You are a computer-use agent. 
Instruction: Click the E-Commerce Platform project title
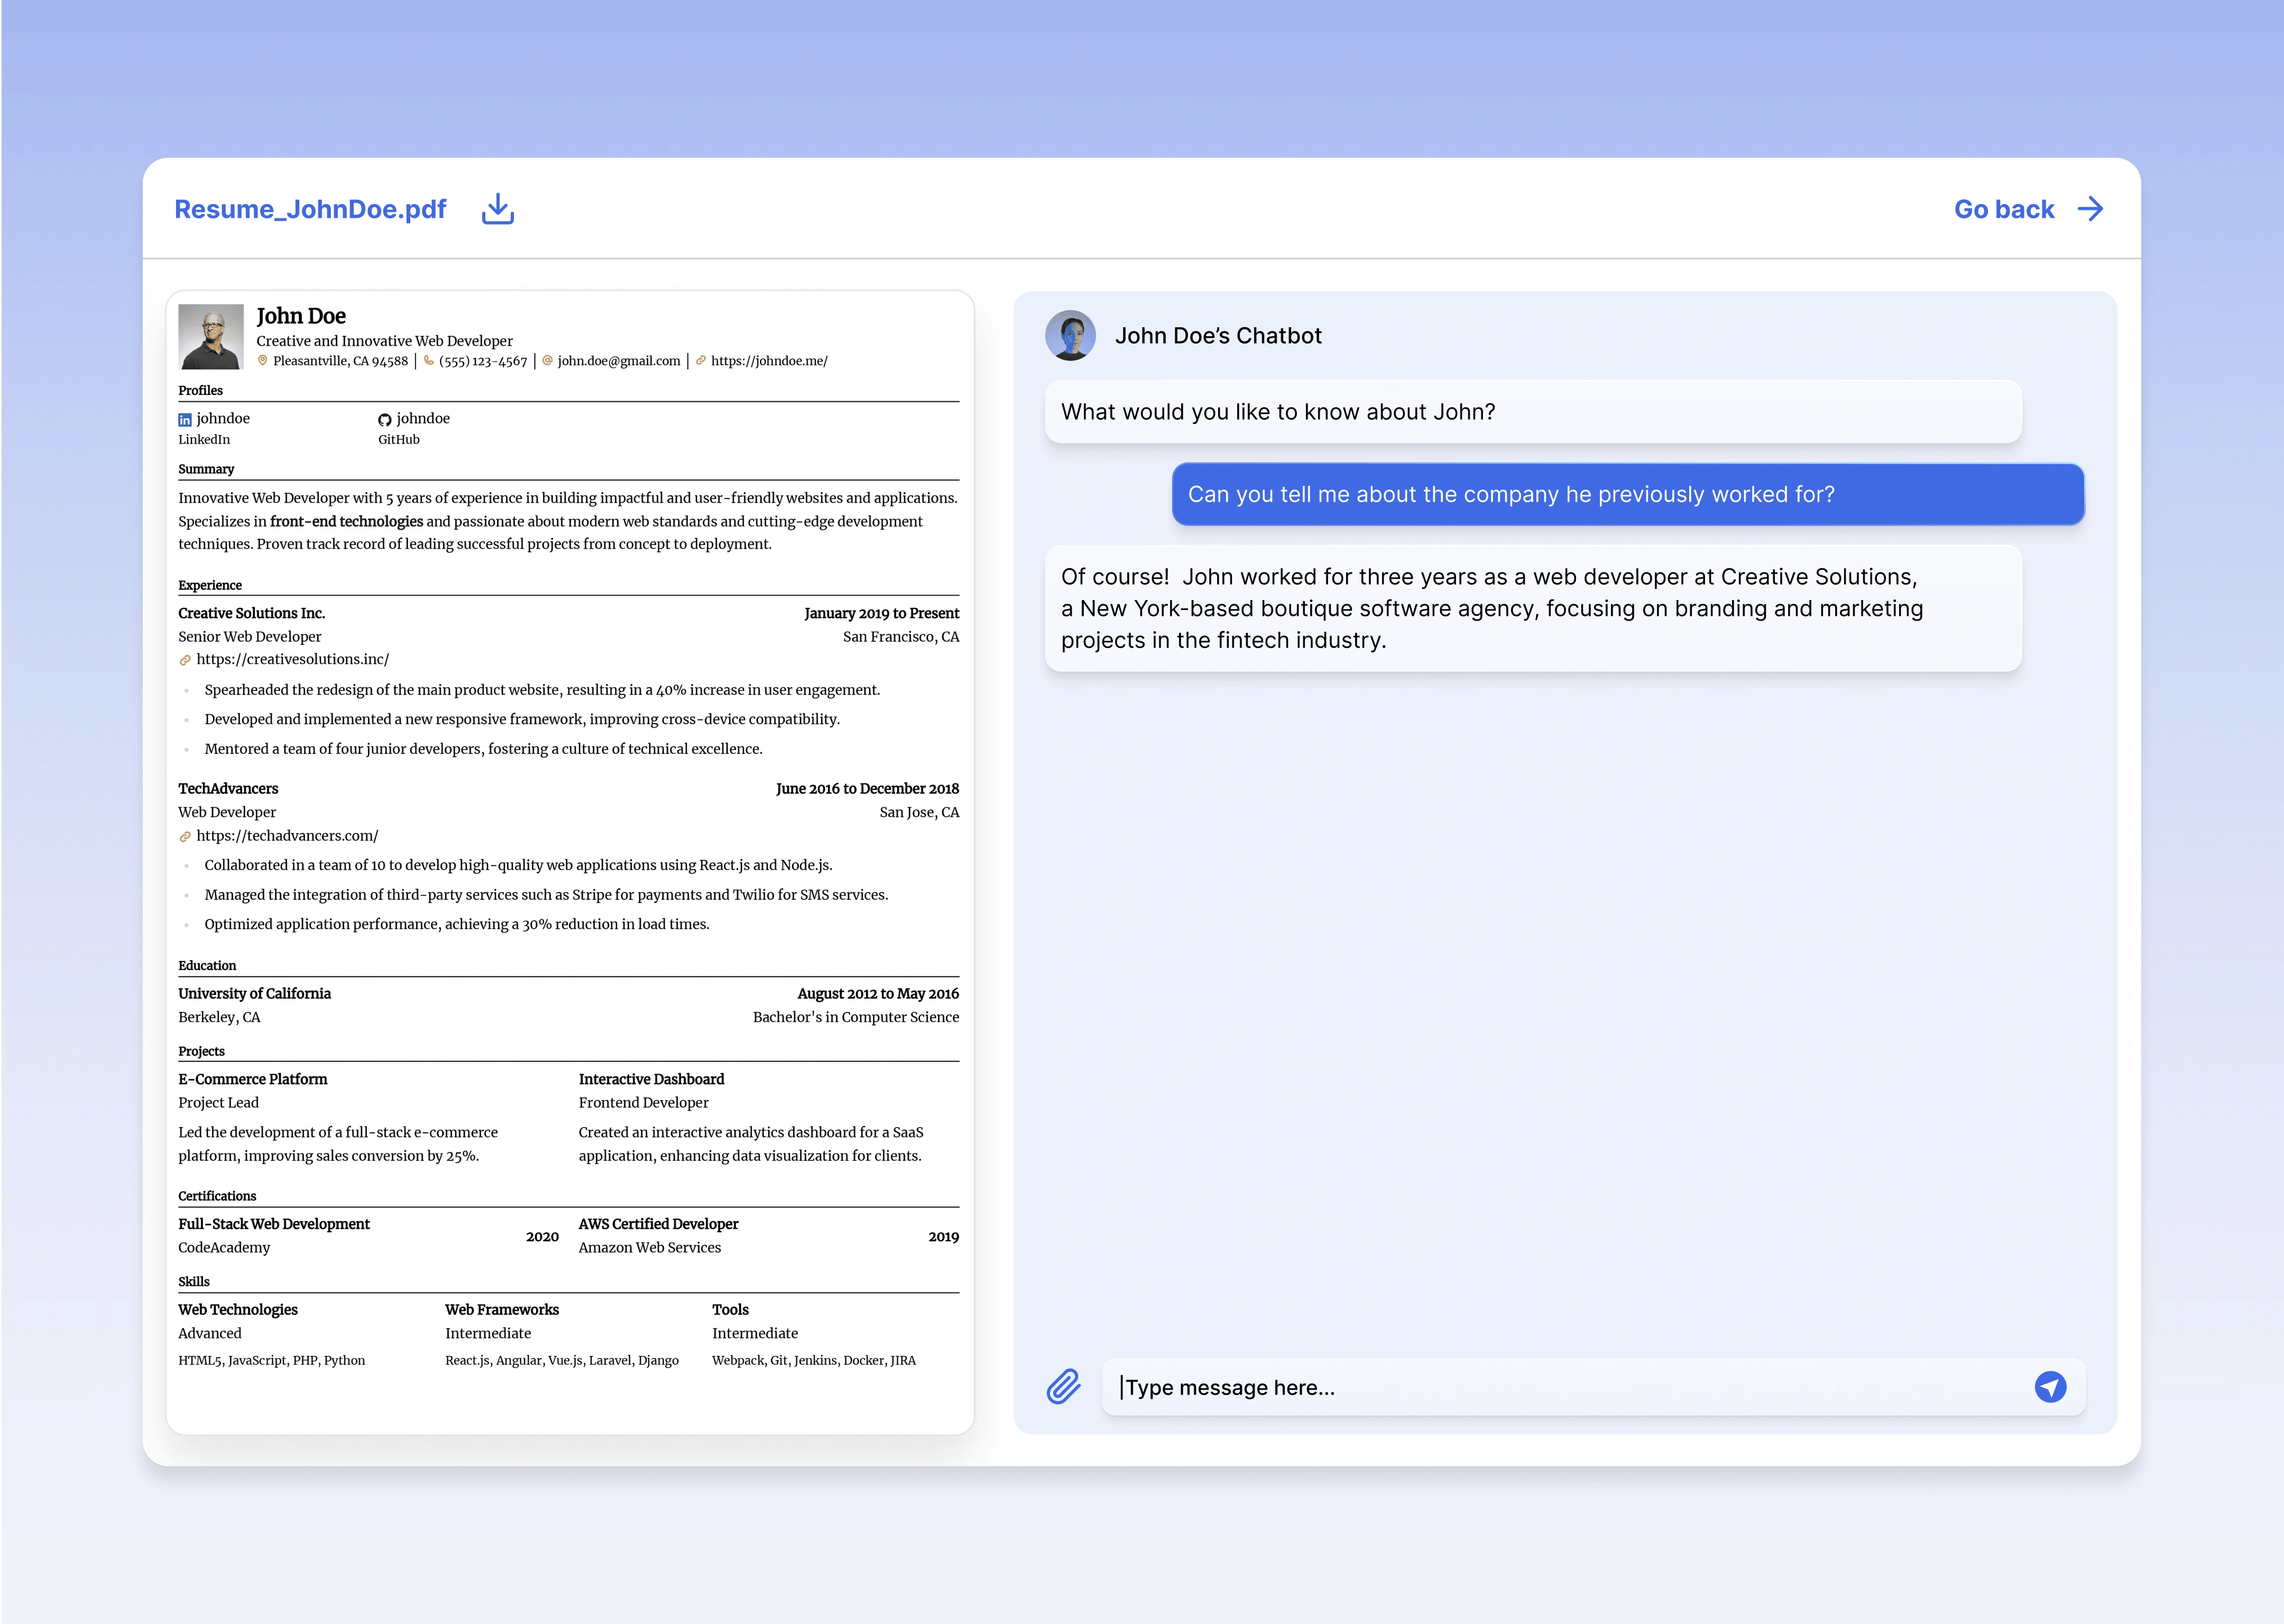click(x=253, y=1079)
